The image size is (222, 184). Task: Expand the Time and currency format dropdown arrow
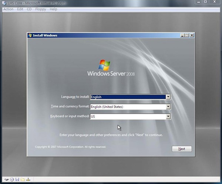tap(168, 107)
